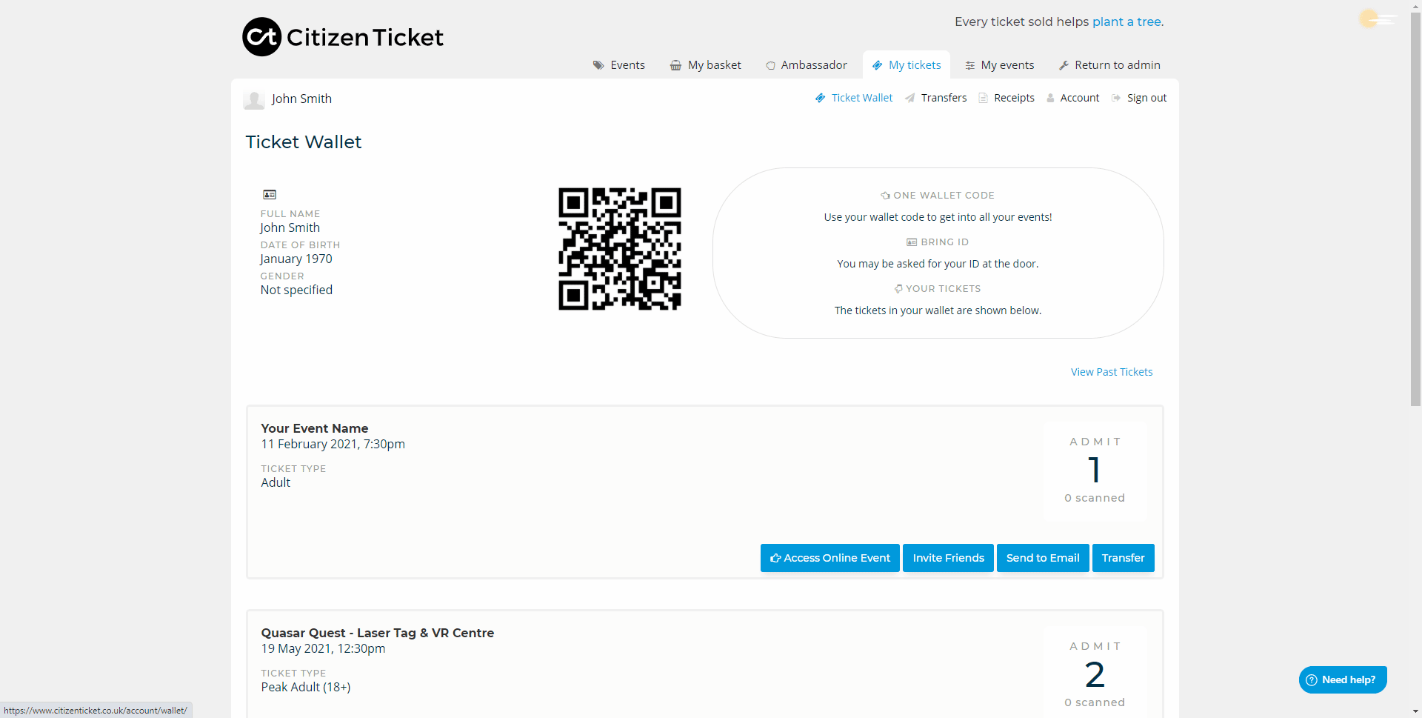
Task: Click the Return to admin wrench icon
Action: coord(1064,65)
